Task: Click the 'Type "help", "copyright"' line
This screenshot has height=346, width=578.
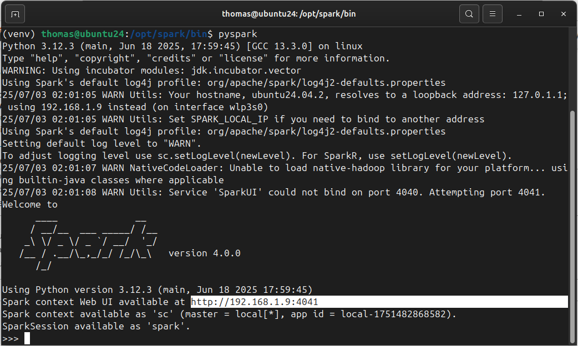Action: (x=196, y=58)
